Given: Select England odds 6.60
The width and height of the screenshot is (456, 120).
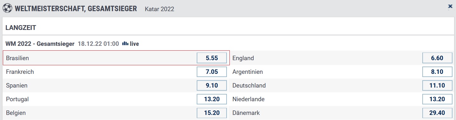Looking at the screenshot, I should pyautogui.click(x=437, y=58).
